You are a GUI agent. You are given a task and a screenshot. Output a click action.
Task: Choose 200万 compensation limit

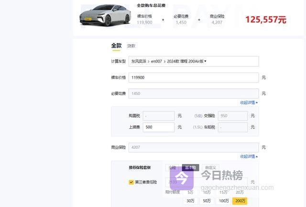pyautogui.click(x=240, y=201)
